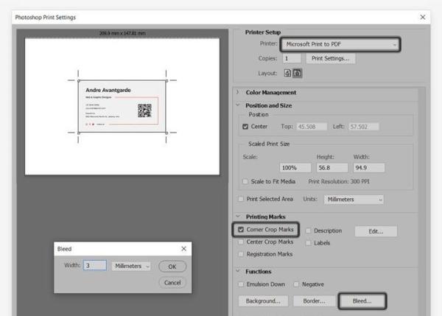Click the business card print preview

point(122,107)
